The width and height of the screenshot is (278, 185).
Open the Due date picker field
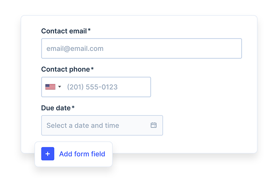click(102, 125)
